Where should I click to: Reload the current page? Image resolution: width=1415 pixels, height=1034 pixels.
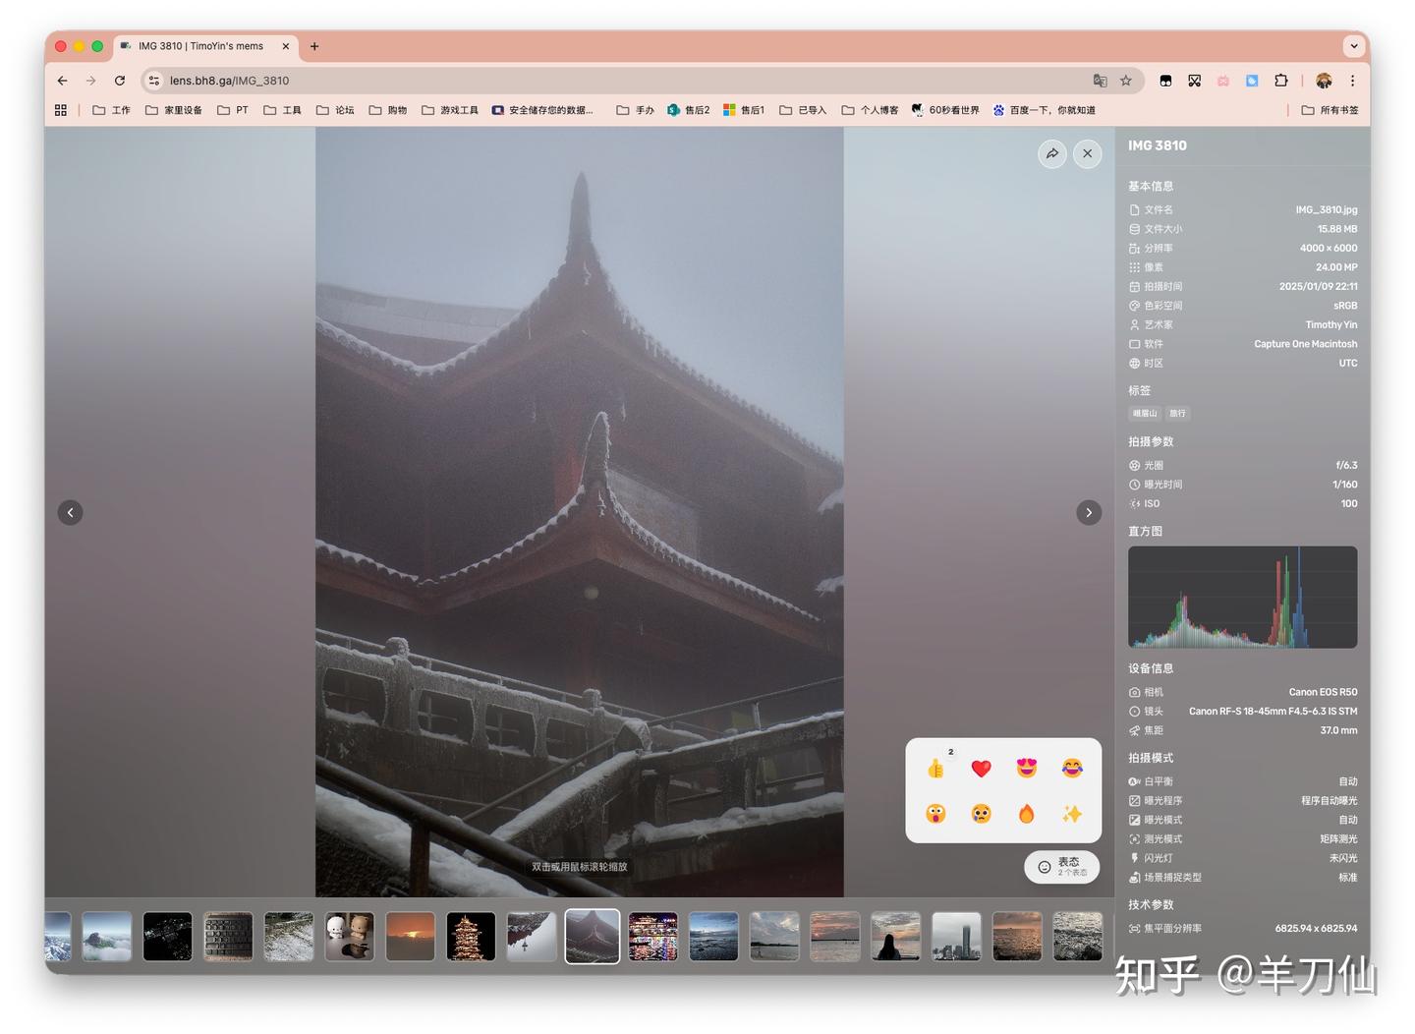pyautogui.click(x=120, y=81)
